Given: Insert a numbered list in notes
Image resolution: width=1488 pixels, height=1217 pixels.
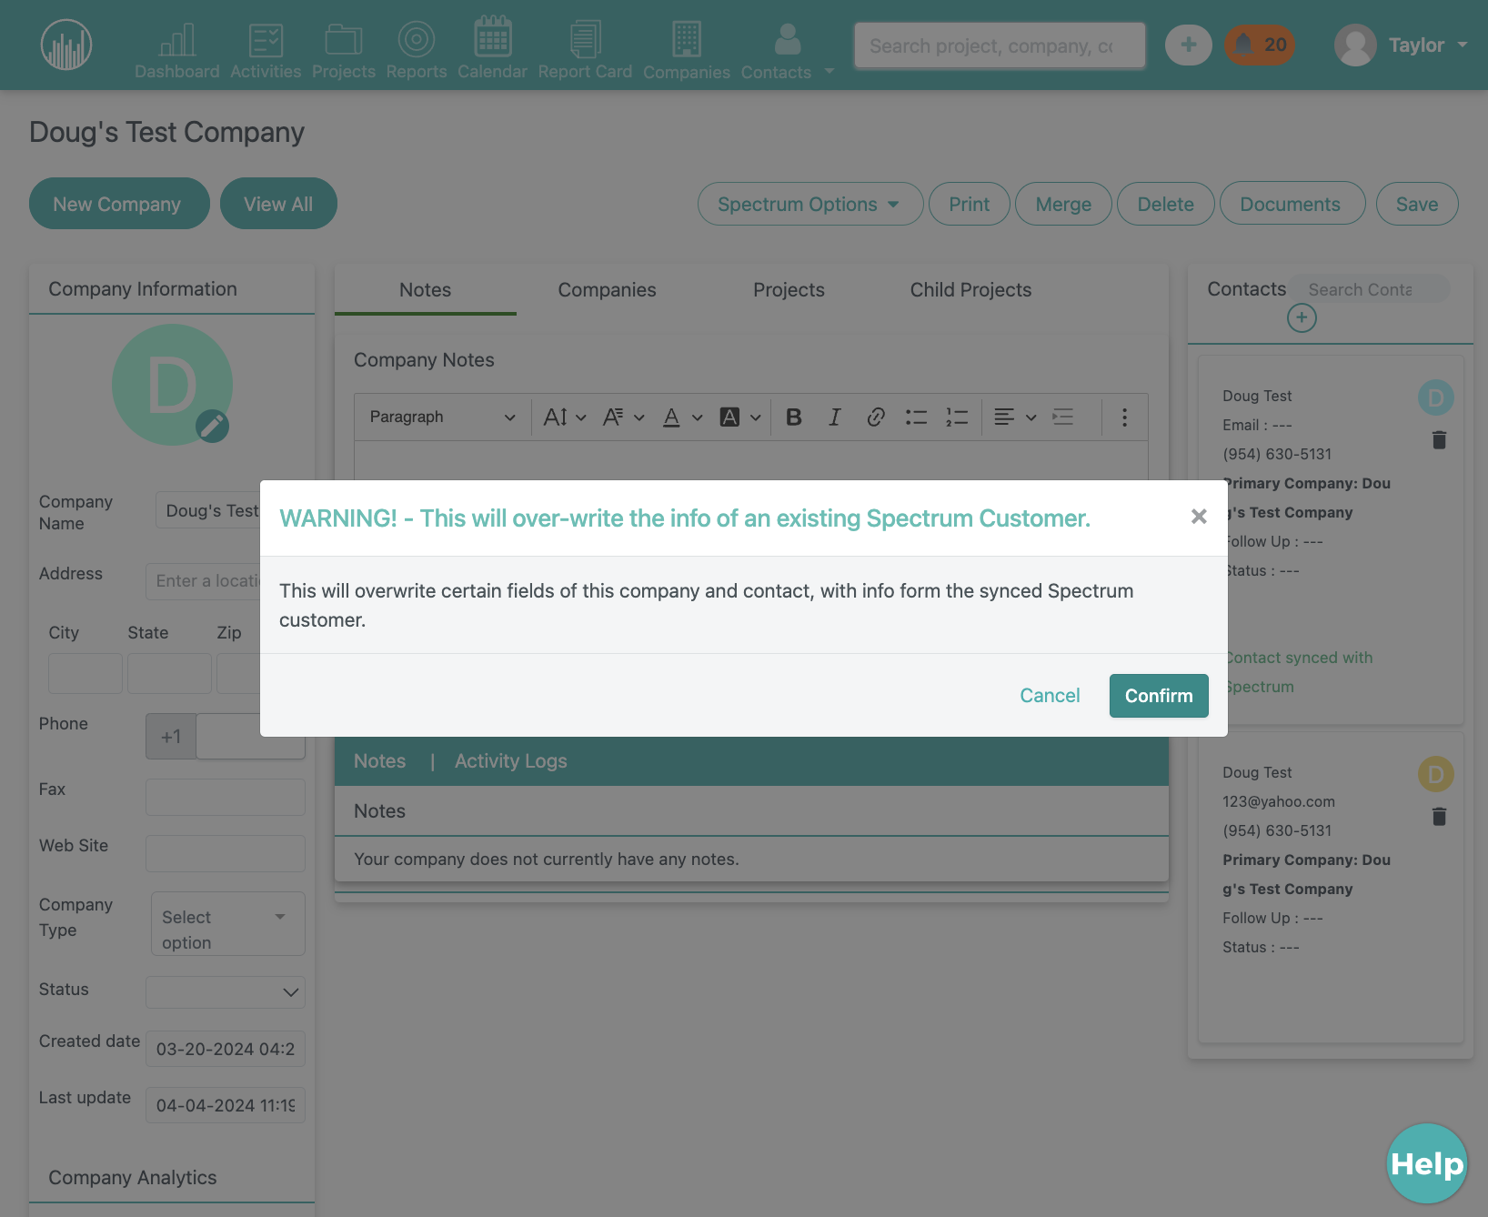Looking at the screenshot, I should [957, 417].
